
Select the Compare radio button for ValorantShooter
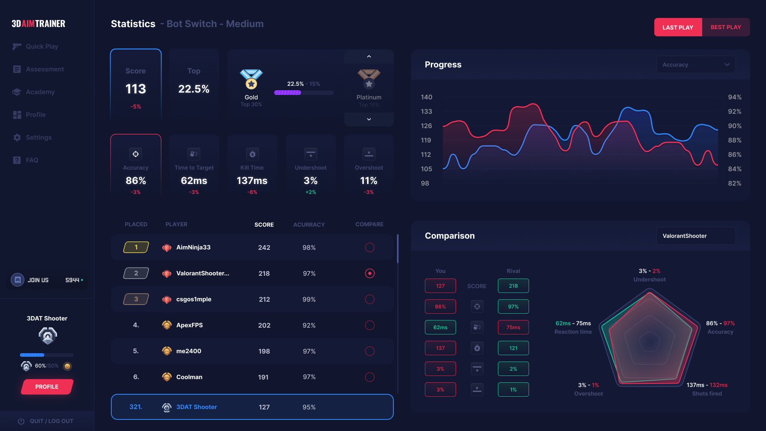[x=369, y=273]
